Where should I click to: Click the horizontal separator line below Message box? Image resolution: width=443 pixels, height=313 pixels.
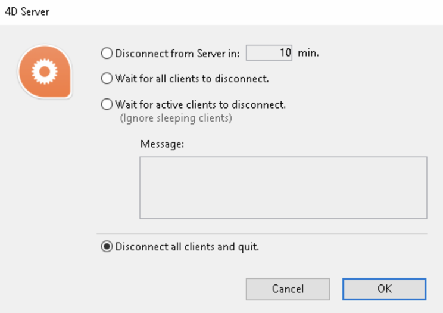(262, 234)
